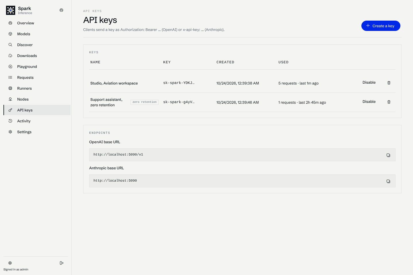Click the theme sun icon at bottom left
This screenshot has height=275, width=413.
coord(10,263)
